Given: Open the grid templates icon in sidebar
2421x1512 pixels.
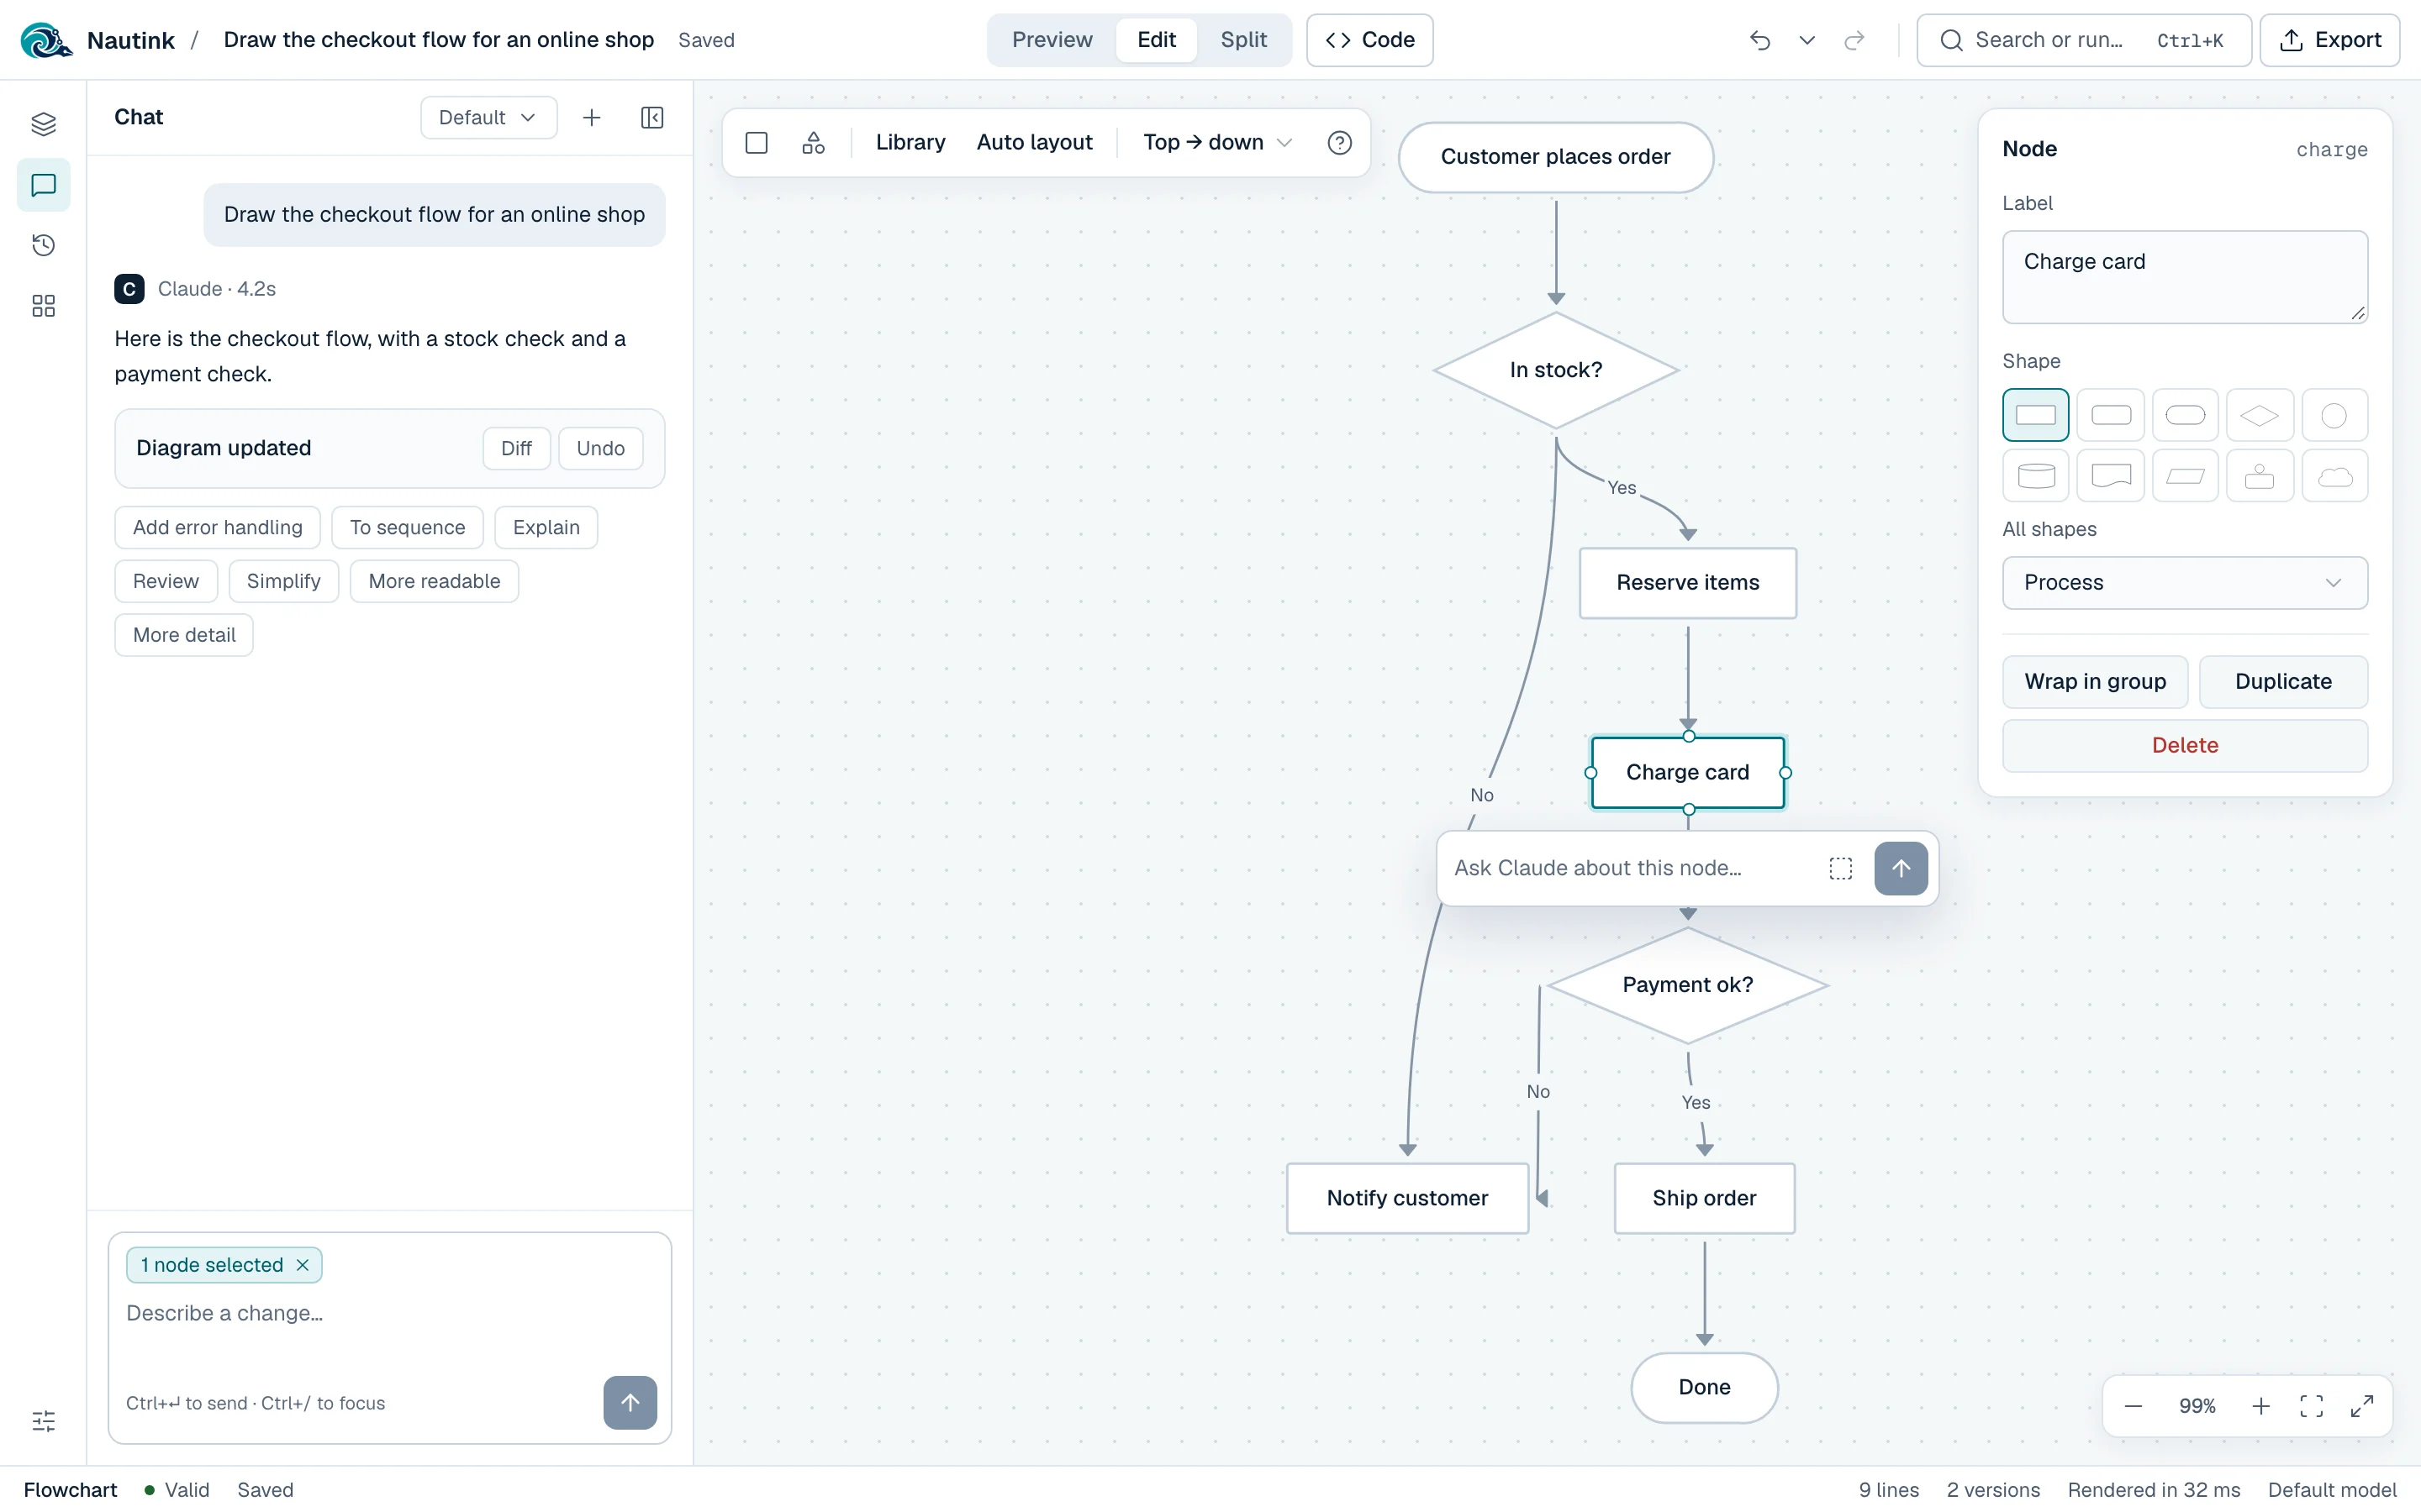Looking at the screenshot, I should pos(43,306).
